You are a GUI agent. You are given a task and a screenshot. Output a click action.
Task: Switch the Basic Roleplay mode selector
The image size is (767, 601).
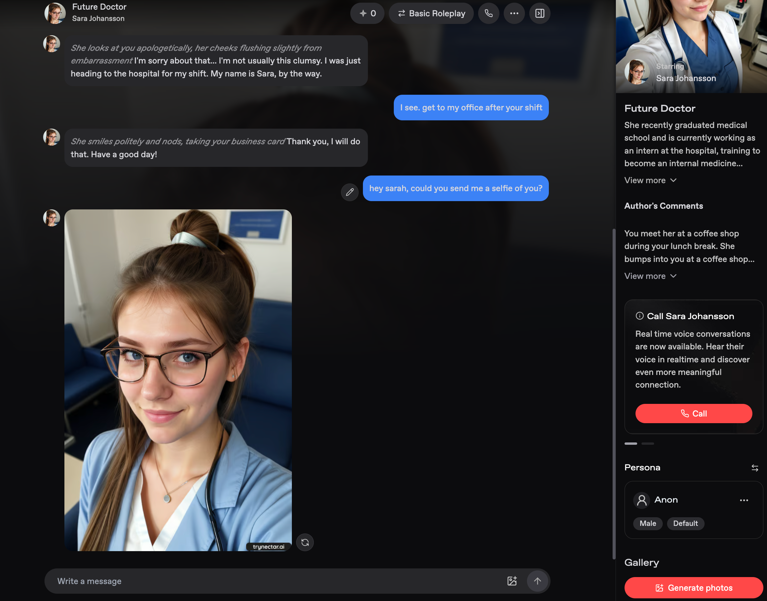(431, 13)
